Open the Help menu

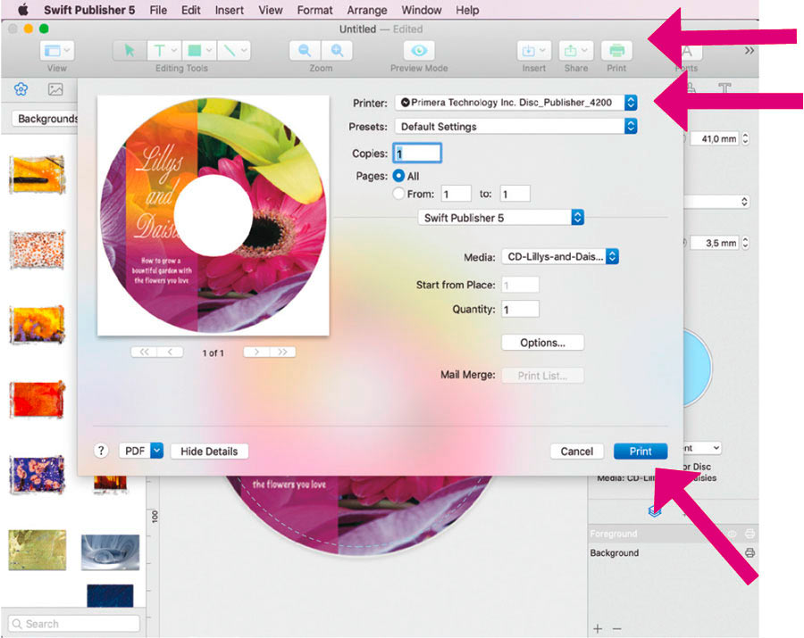[x=467, y=10]
